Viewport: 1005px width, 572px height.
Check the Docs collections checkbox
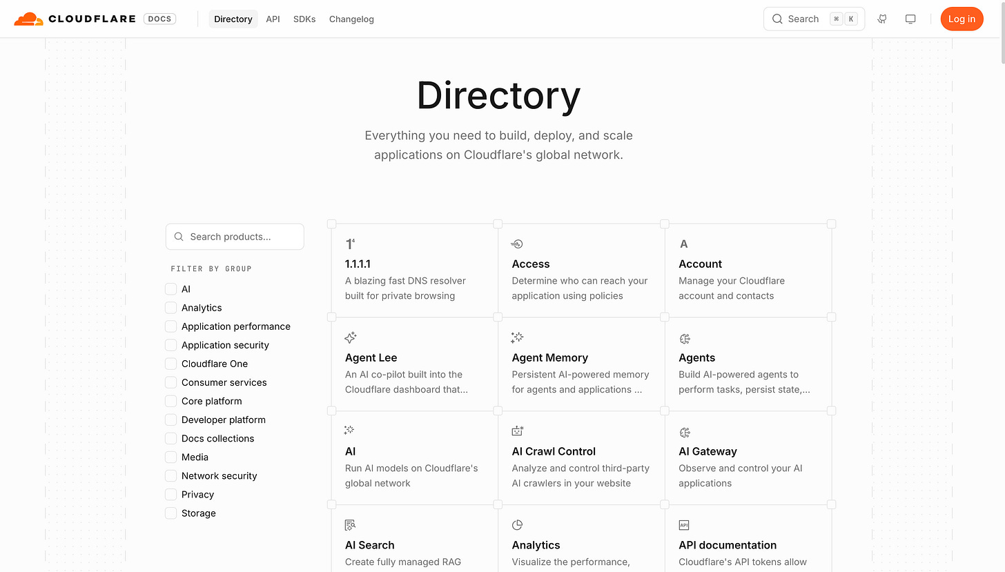pos(171,438)
